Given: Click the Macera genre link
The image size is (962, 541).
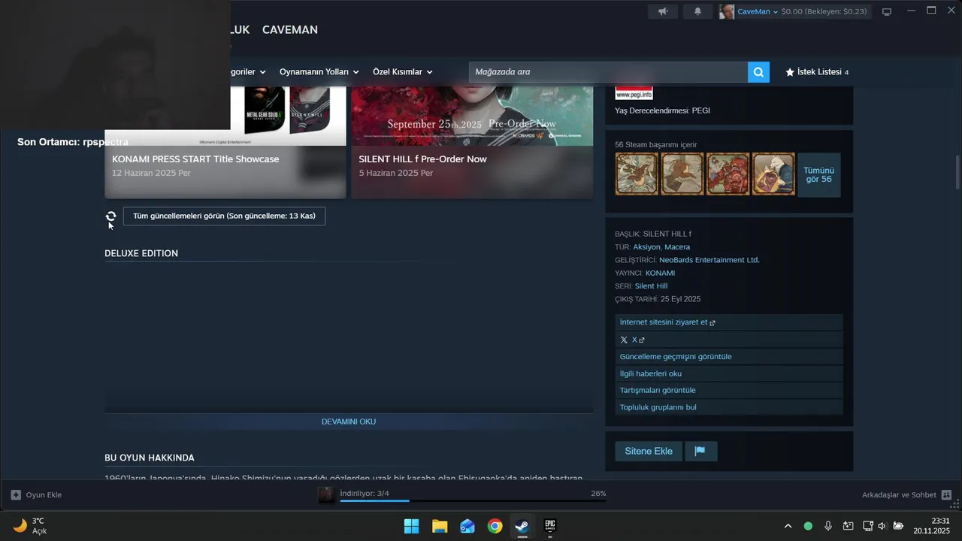Looking at the screenshot, I should pos(677,246).
